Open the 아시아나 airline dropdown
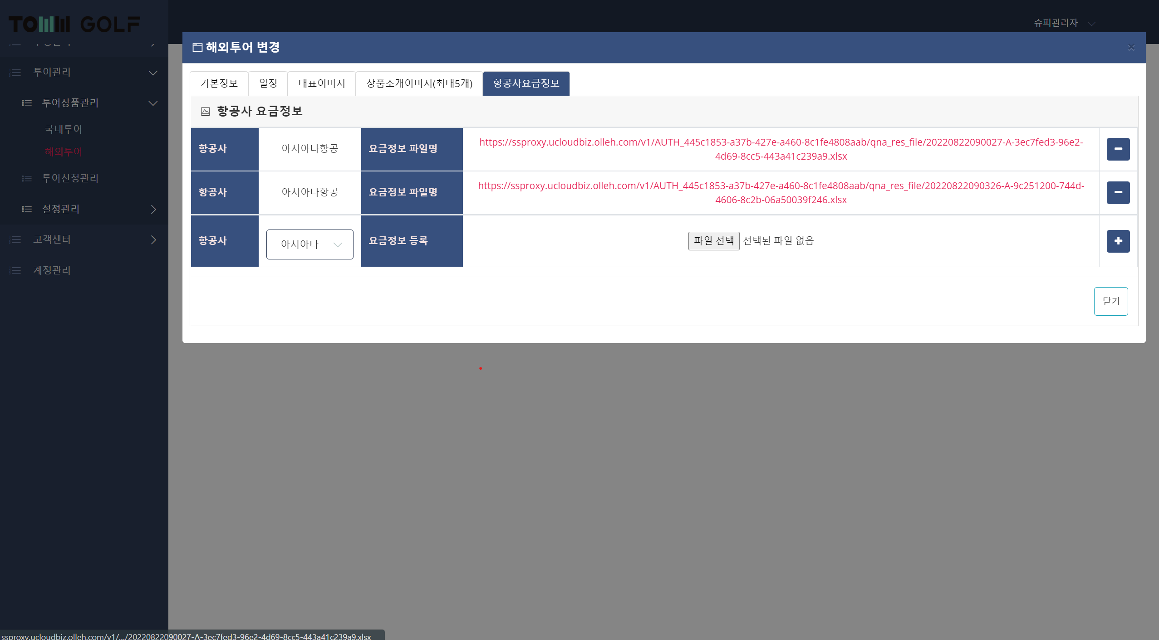 point(309,244)
